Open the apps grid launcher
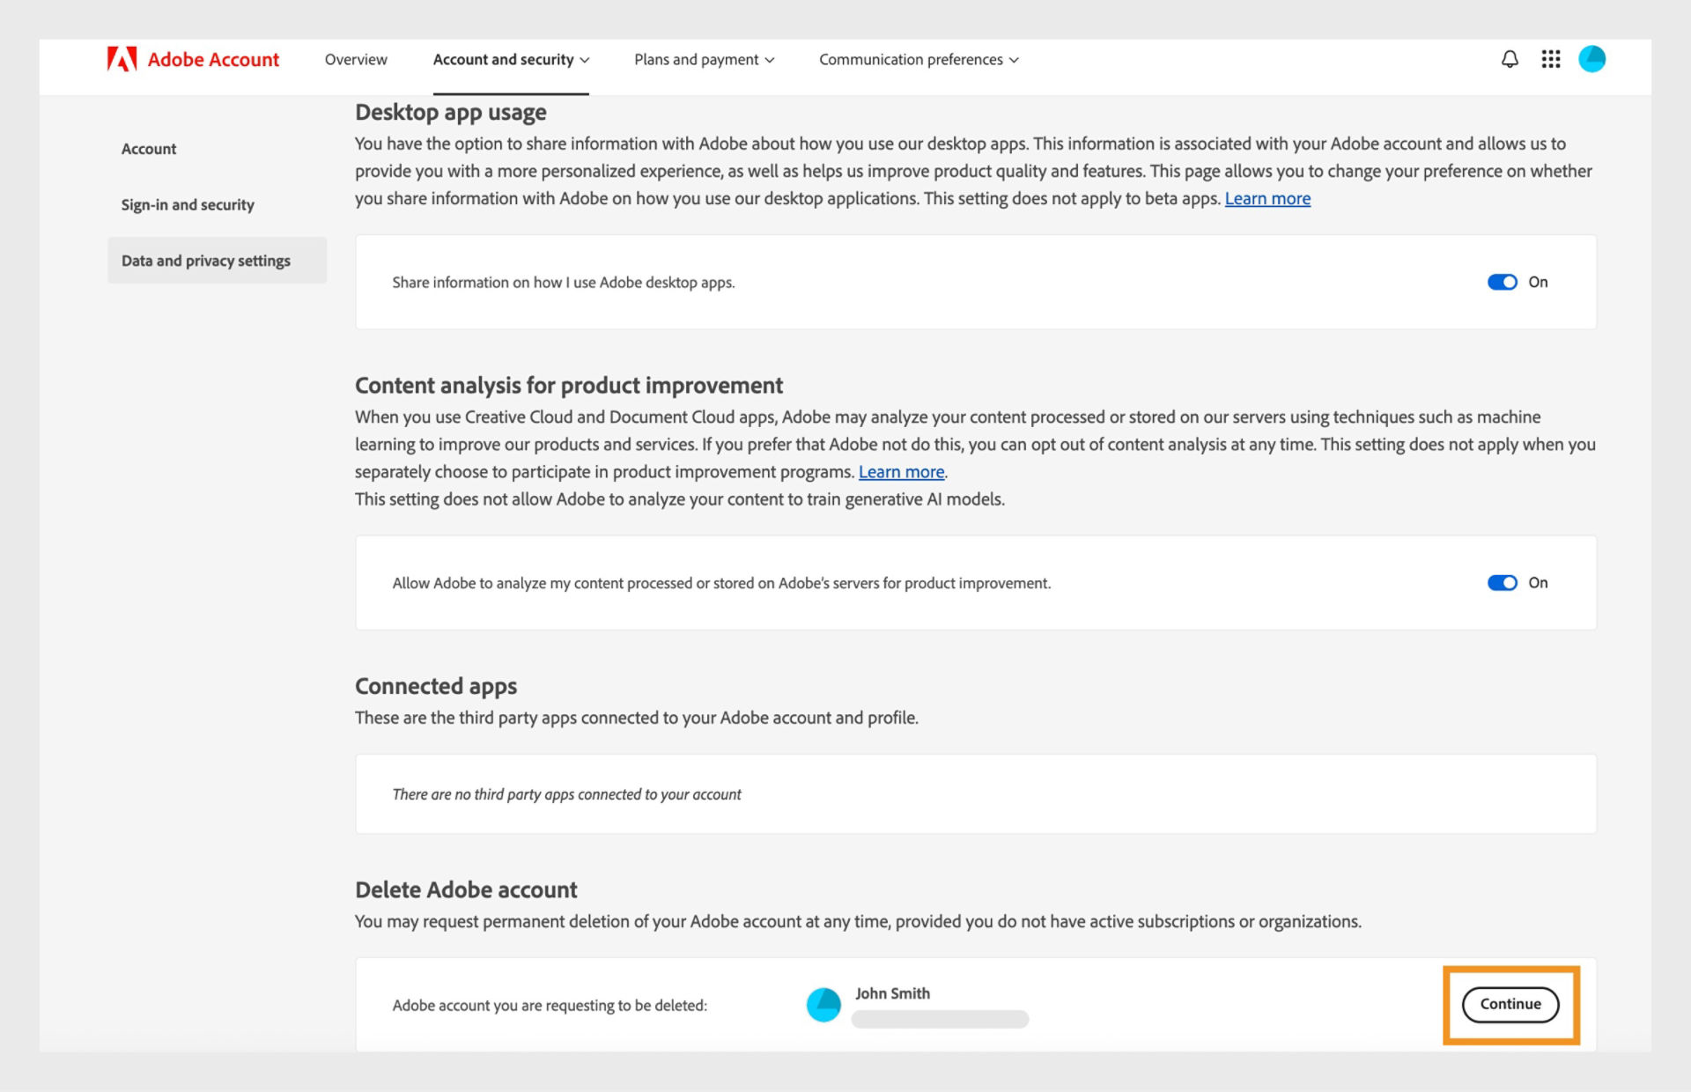1691x1092 pixels. click(1551, 59)
